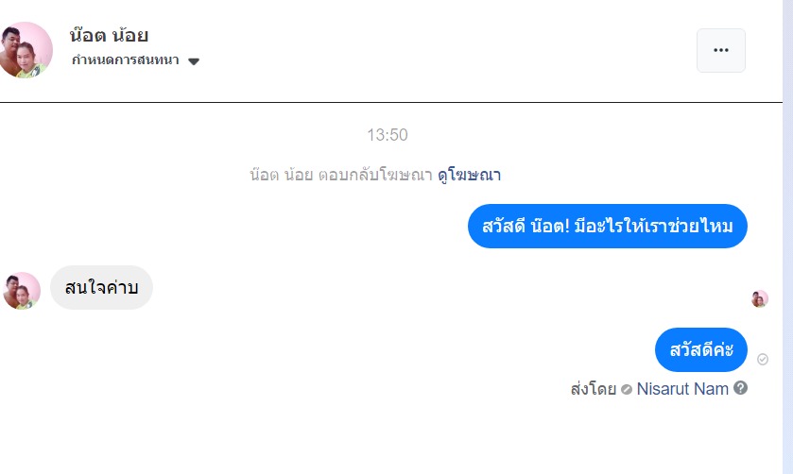
Task: Select the gray สนใจค่าบ message bubble
Action: click(101, 288)
